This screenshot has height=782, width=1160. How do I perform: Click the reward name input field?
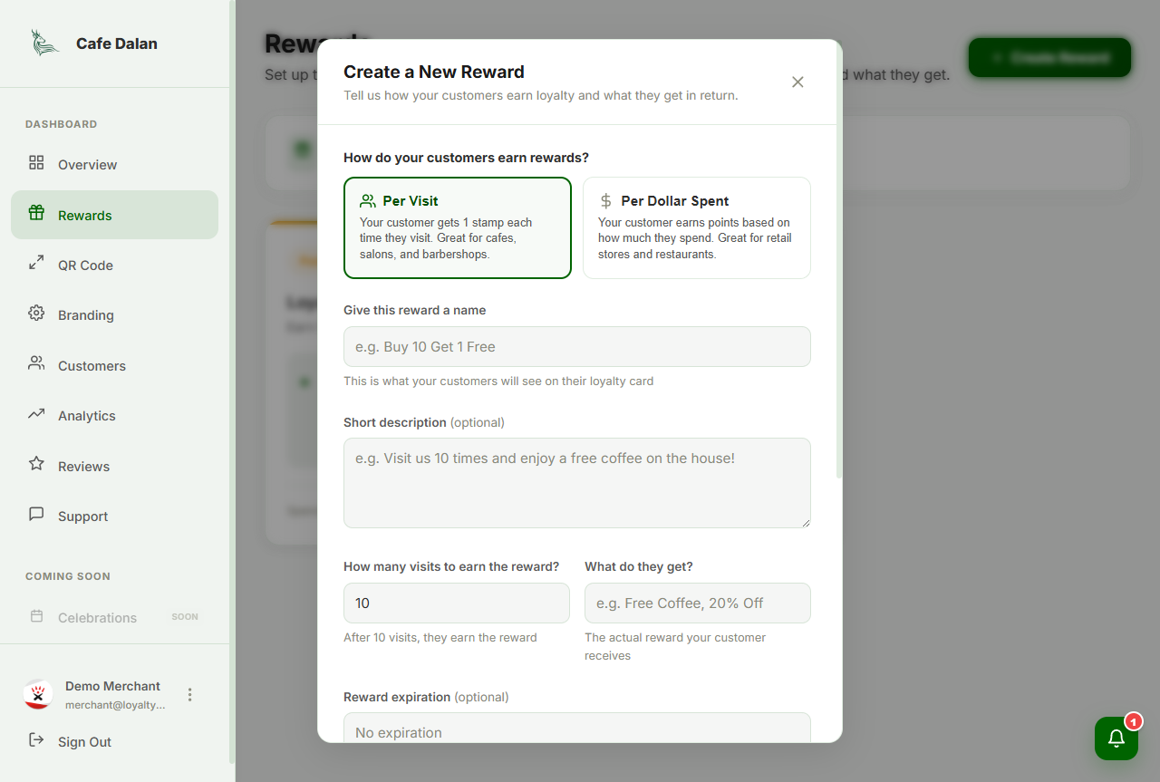(576, 347)
